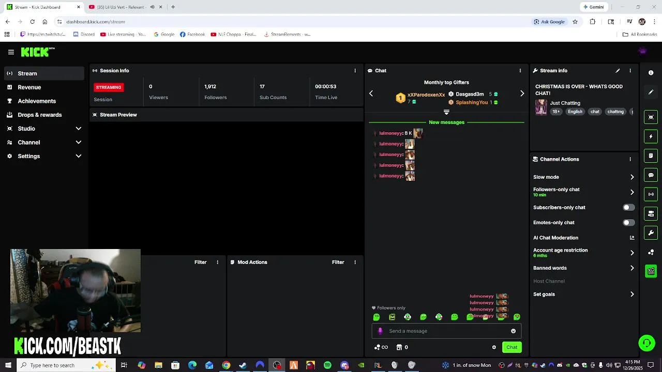Click the Windows Start button
This screenshot has width=662, height=372.
tap(8, 365)
